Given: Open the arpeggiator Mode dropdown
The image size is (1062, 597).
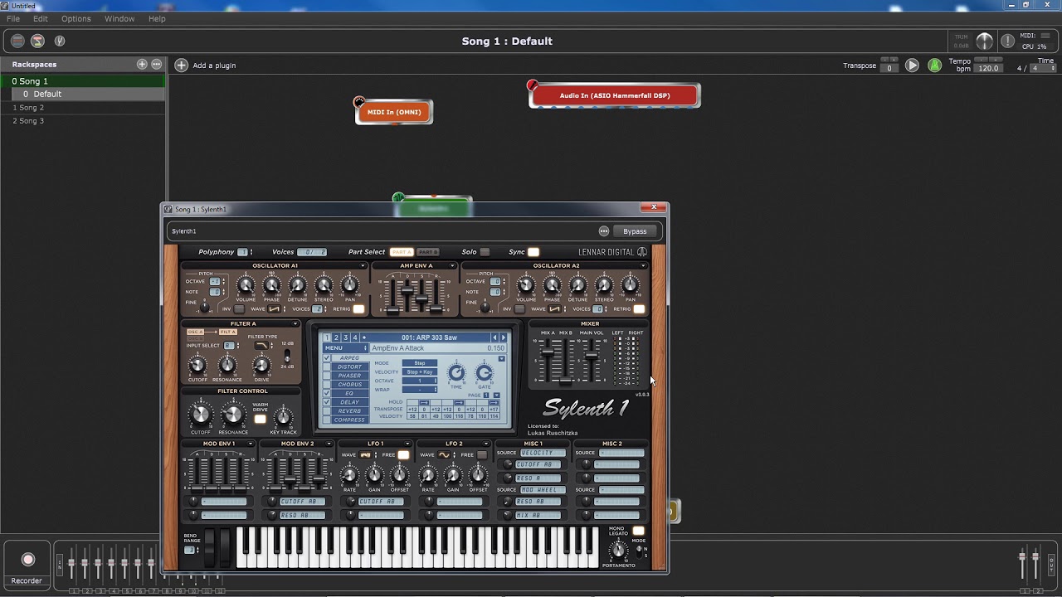Looking at the screenshot, I should coord(420,363).
